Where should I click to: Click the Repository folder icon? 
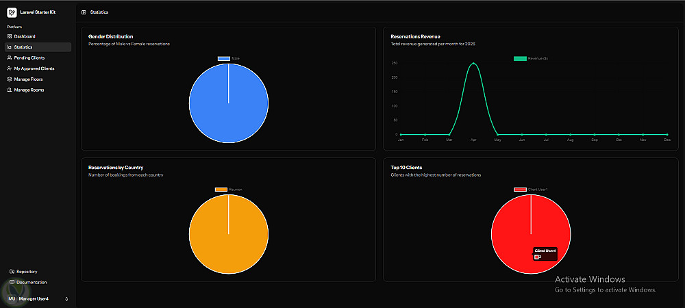pos(12,271)
